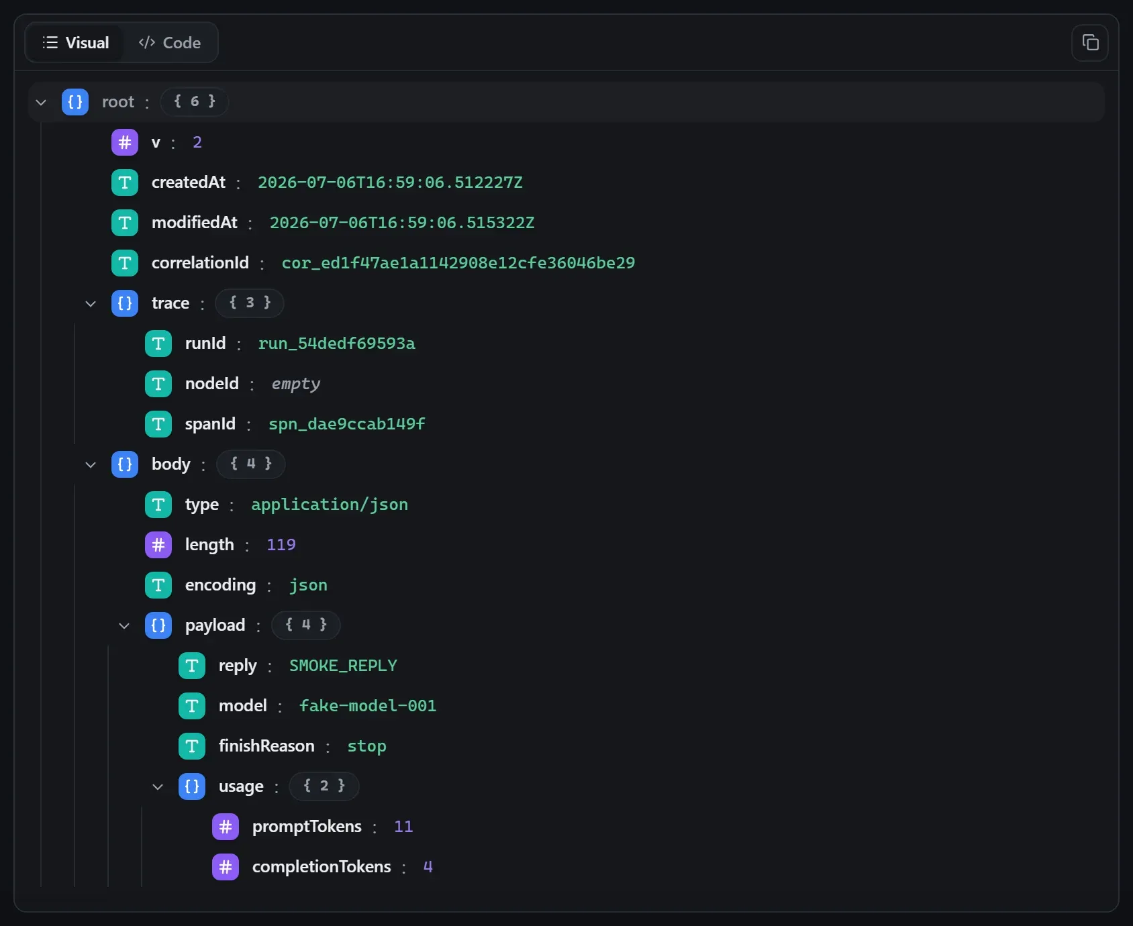The height and width of the screenshot is (926, 1133).
Task: Select the spanId value spn_dae9ccab149f
Action: (347, 424)
